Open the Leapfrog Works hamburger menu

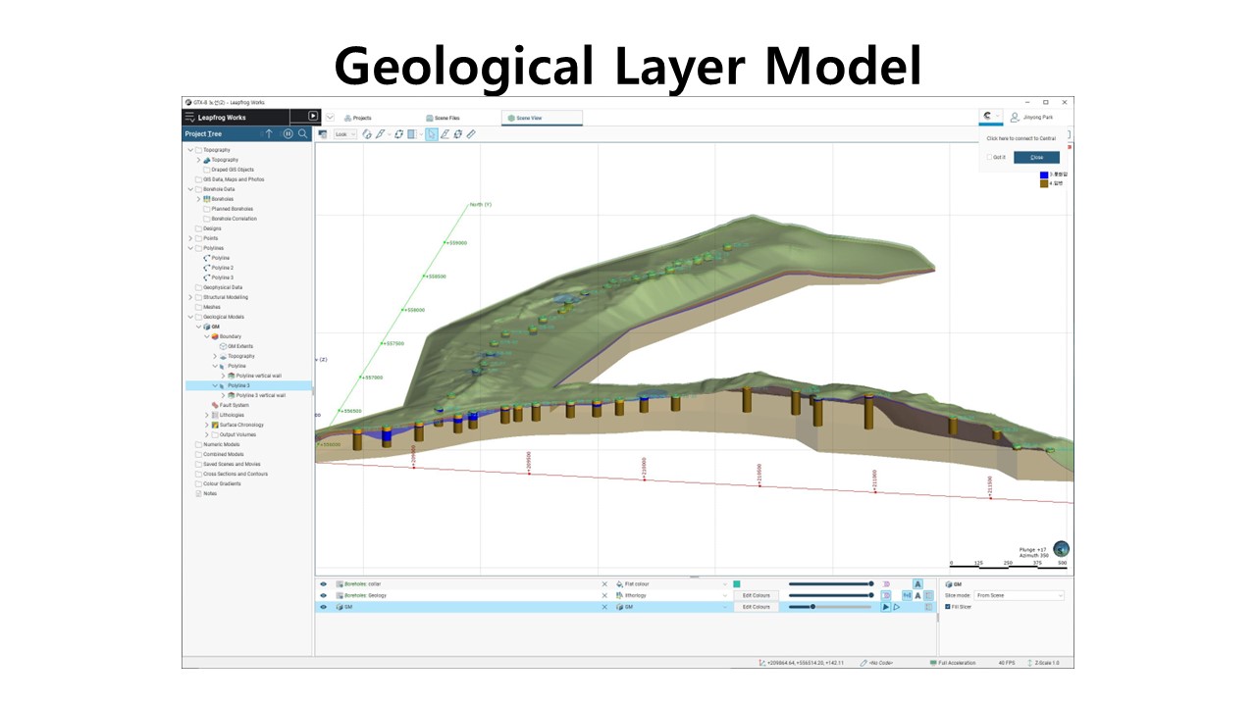pyautogui.click(x=190, y=117)
